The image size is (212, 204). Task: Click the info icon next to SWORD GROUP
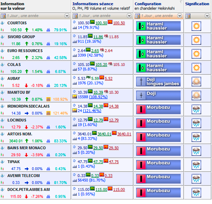pos(3,37)
